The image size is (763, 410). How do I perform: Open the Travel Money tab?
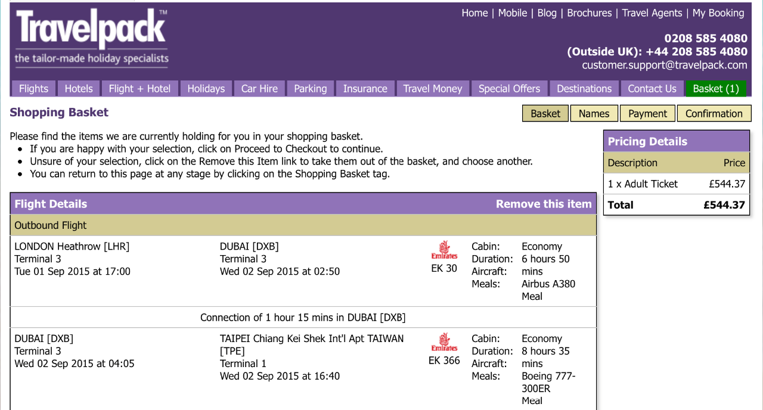tap(433, 88)
